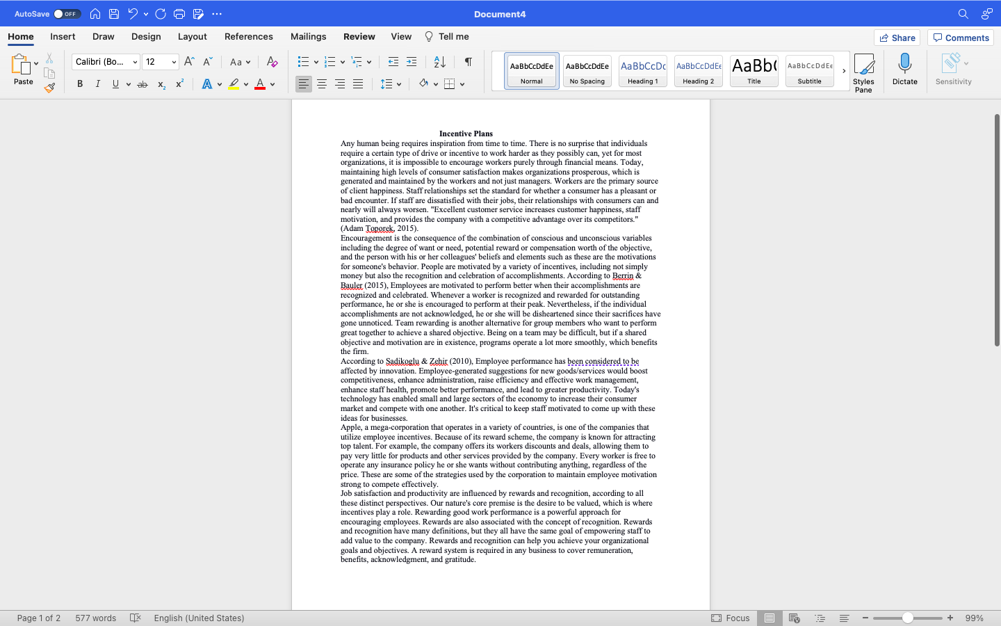
Task: Open the font name dropdown
Action: pos(134,61)
